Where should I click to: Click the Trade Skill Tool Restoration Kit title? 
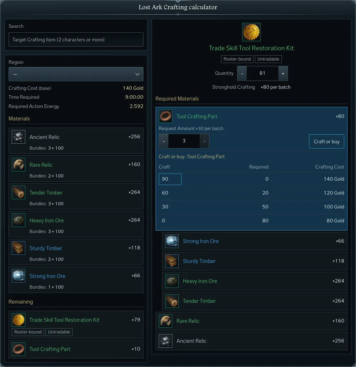(251, 48)
